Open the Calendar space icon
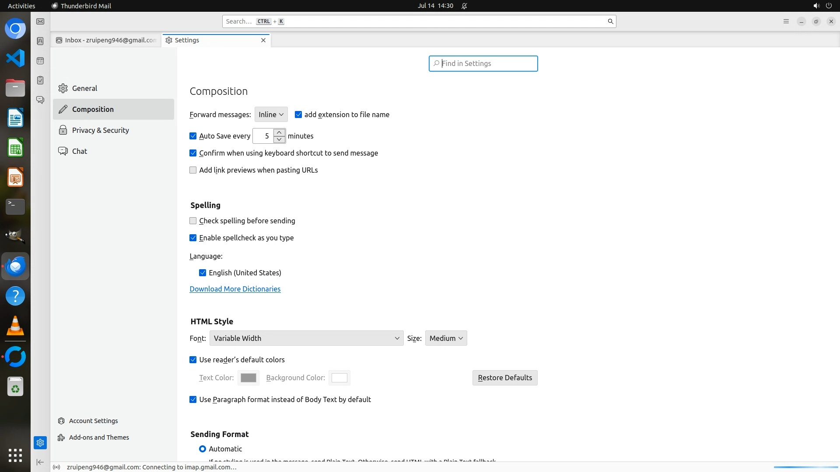Viewport: 840px width, 472px height. click(x=40, y=61)
